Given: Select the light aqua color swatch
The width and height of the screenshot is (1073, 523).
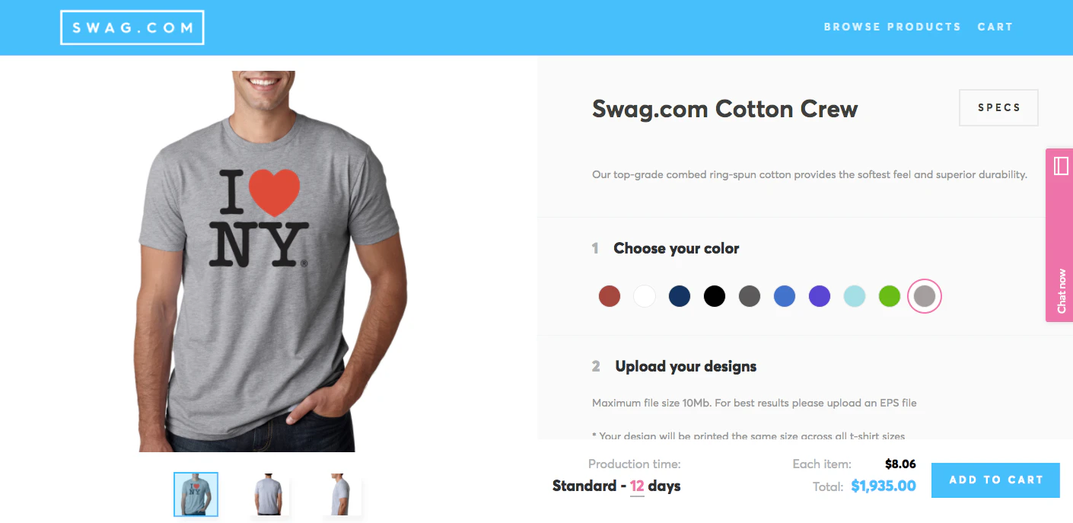Looking at the screenshot, I should tap(855, 296).
